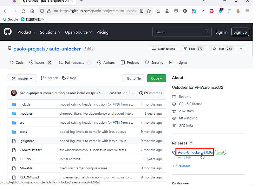The width and height of the screenshot is (256, 190).
Task: Switch to the Projects tab
Action: (130, 63)
